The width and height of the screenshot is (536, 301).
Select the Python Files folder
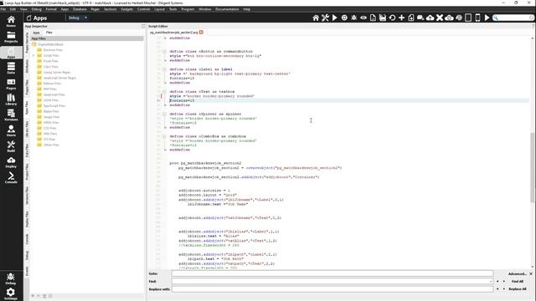(x=52, y=84)
